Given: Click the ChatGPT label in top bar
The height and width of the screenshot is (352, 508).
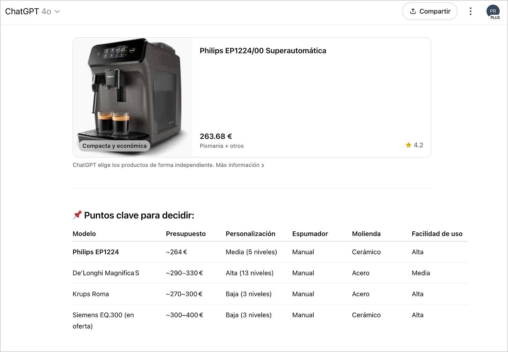Looking at the screenshot, I should (22, 11).
